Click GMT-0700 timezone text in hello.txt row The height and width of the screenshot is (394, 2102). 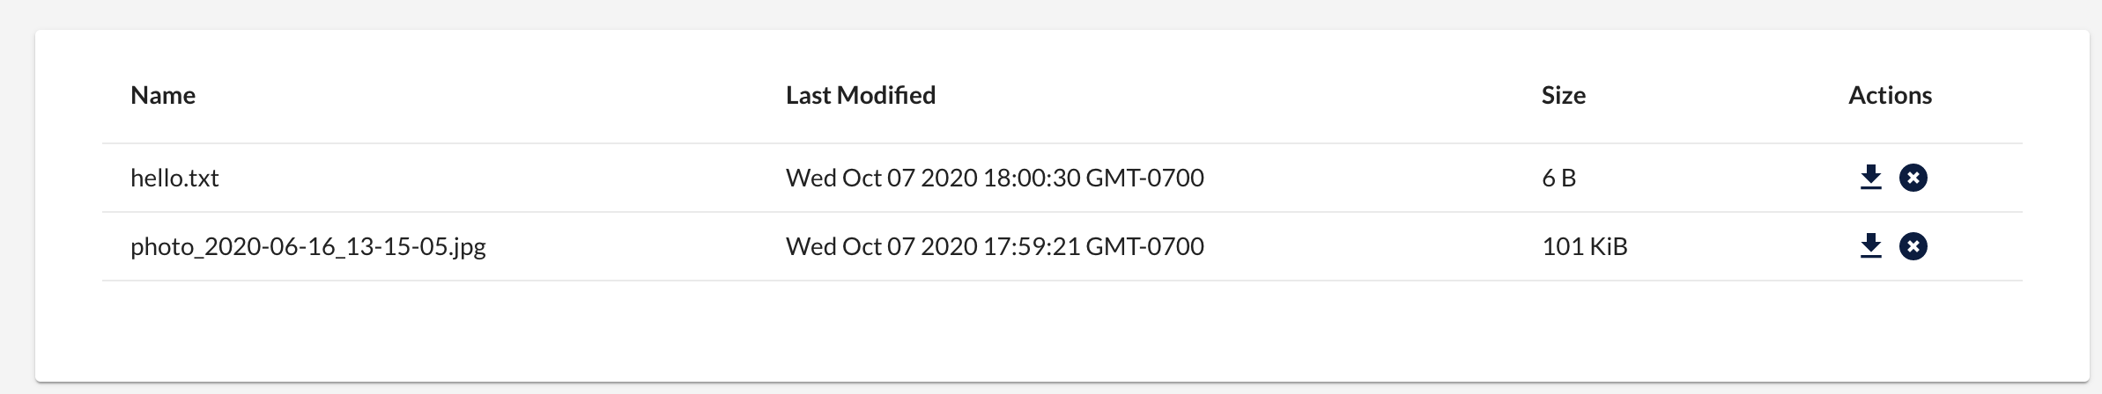[1144, 178]
